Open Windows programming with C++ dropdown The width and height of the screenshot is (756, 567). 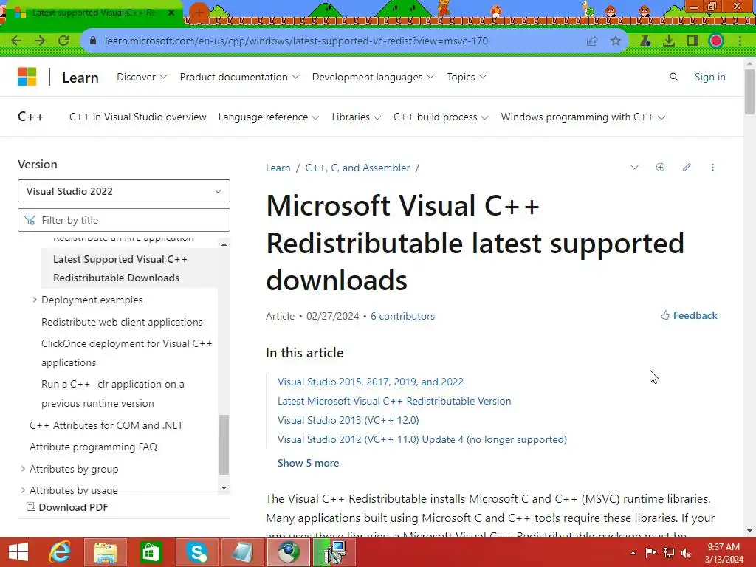point(583,117)
